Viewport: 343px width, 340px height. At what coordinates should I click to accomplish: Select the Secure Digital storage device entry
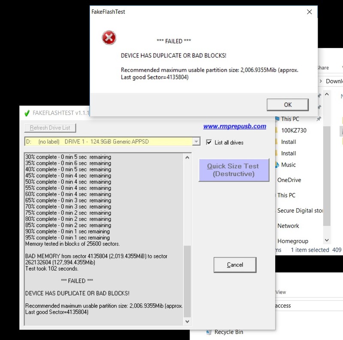click(301, 210)
